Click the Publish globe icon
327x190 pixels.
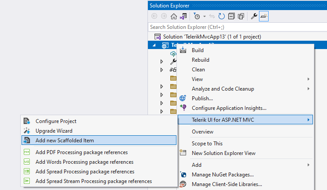183,98
